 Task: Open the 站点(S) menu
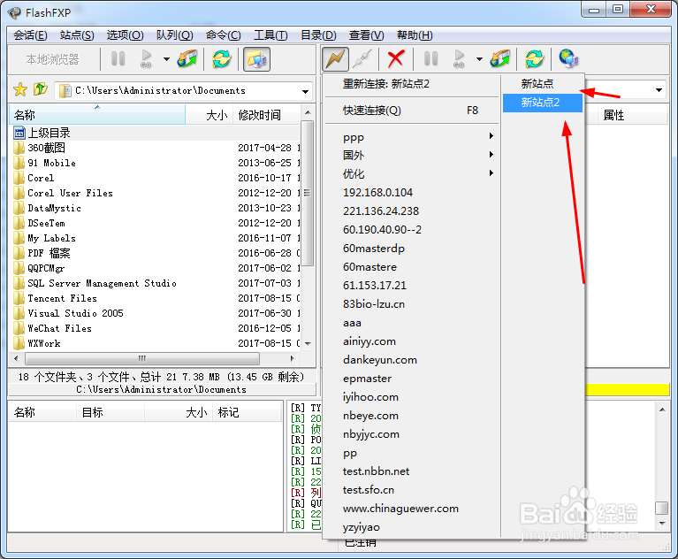coord(77,35)
